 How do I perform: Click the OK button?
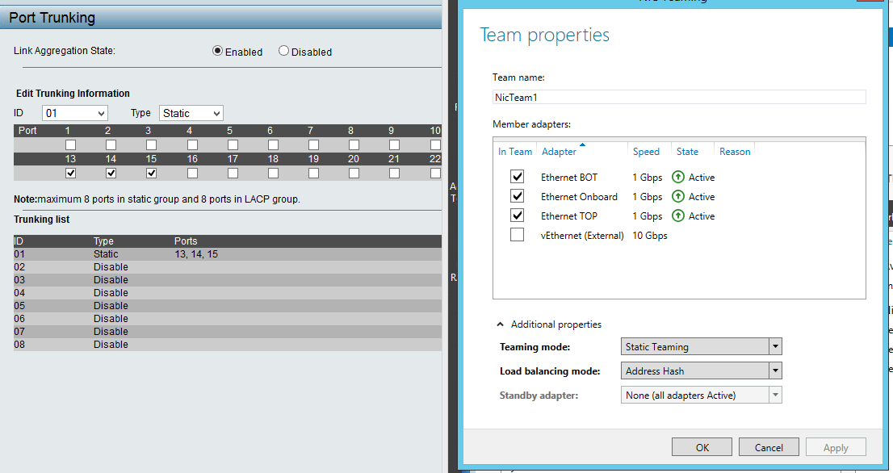(x=702, y=448)
